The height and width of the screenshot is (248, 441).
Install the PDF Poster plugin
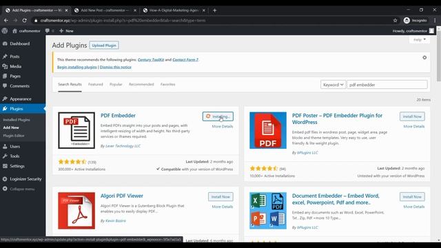pos(412,116)
